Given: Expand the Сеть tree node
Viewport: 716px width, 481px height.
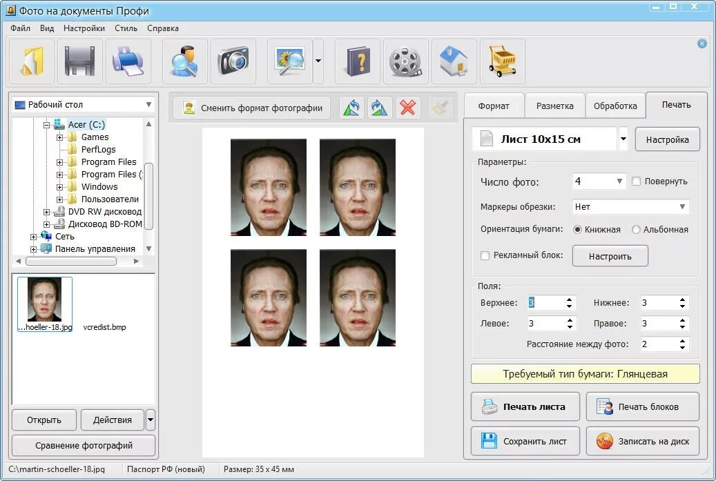Looking at the screenshot, I should (33, 237).
